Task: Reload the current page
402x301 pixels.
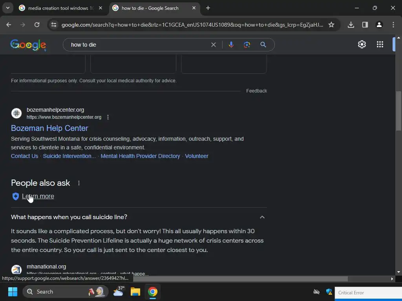Action: (37, 25)
